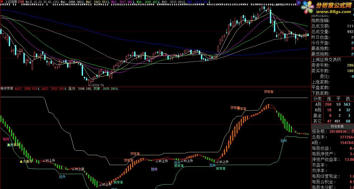
Task: Click the blue-boxed 31 indicator at chart top
Action: [299, 2]
